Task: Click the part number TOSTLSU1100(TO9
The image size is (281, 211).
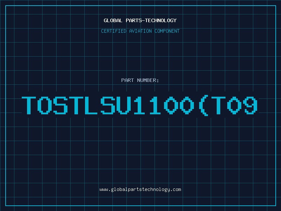Action: point(140,105)
